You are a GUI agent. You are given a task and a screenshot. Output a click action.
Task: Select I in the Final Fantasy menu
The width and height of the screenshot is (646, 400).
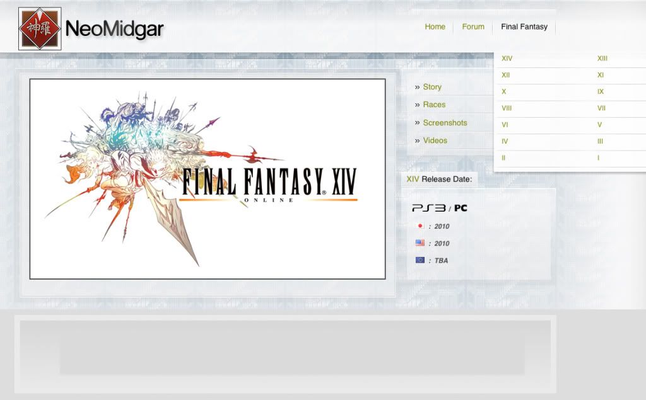(598, 157)
